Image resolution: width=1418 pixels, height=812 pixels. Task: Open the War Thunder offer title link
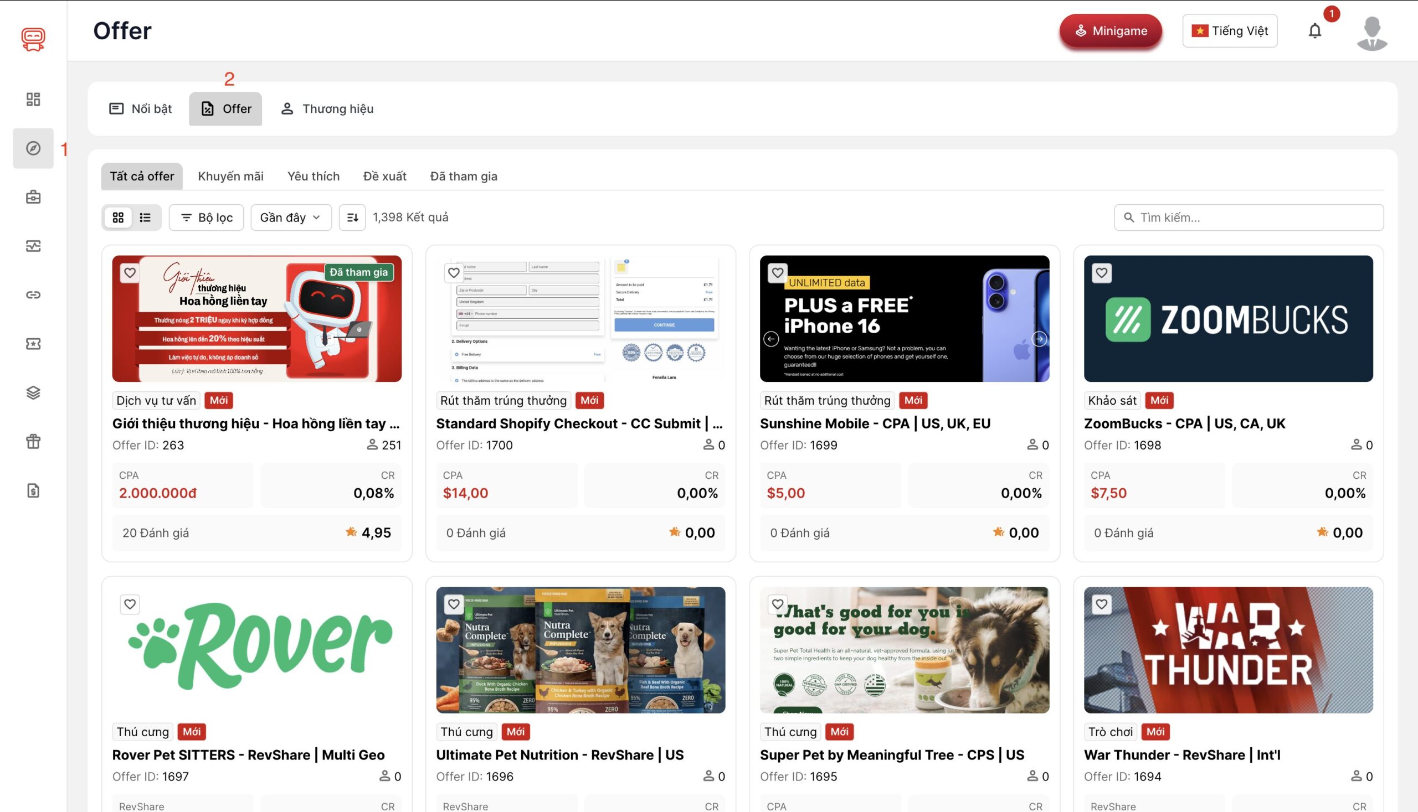tap(1181, 754)
